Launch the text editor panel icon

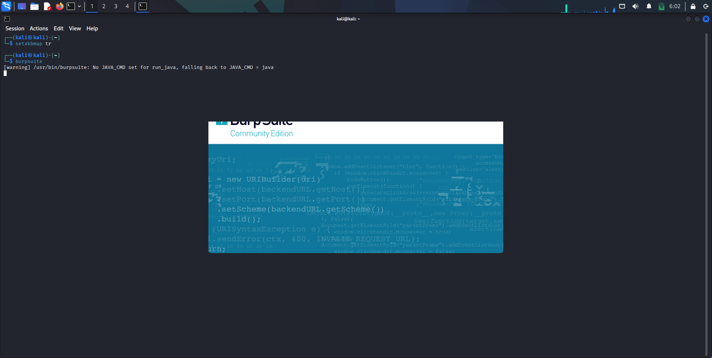pos(47,6)
